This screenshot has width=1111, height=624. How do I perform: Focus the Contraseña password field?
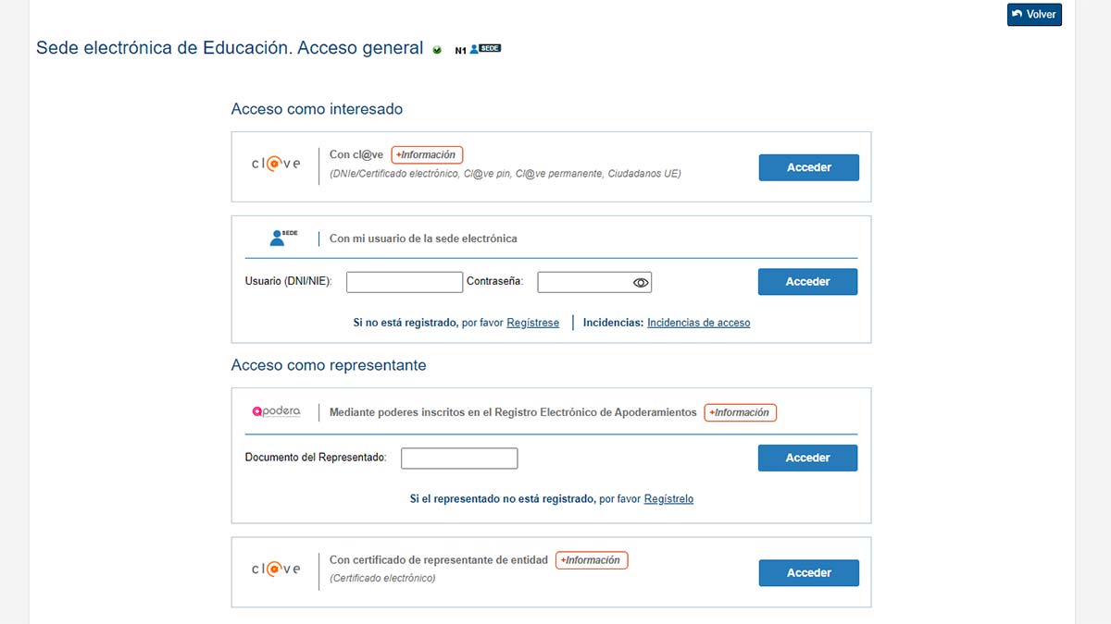583,282
